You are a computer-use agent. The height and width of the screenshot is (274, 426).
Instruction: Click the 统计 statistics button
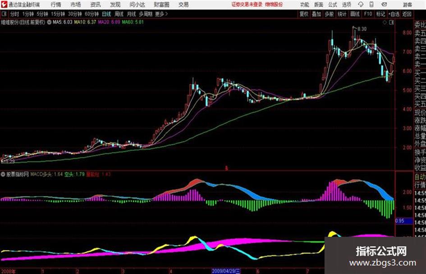tap(342, 14)
